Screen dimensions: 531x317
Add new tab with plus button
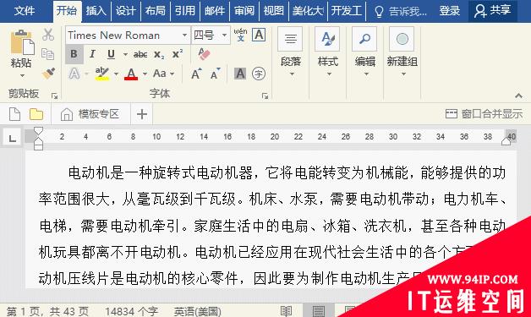pyautogui.click(x=142, y=114)
